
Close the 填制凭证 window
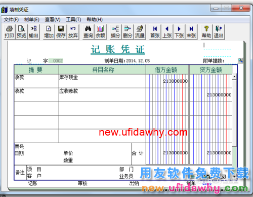pyautogui.click(x=241, y=8)
